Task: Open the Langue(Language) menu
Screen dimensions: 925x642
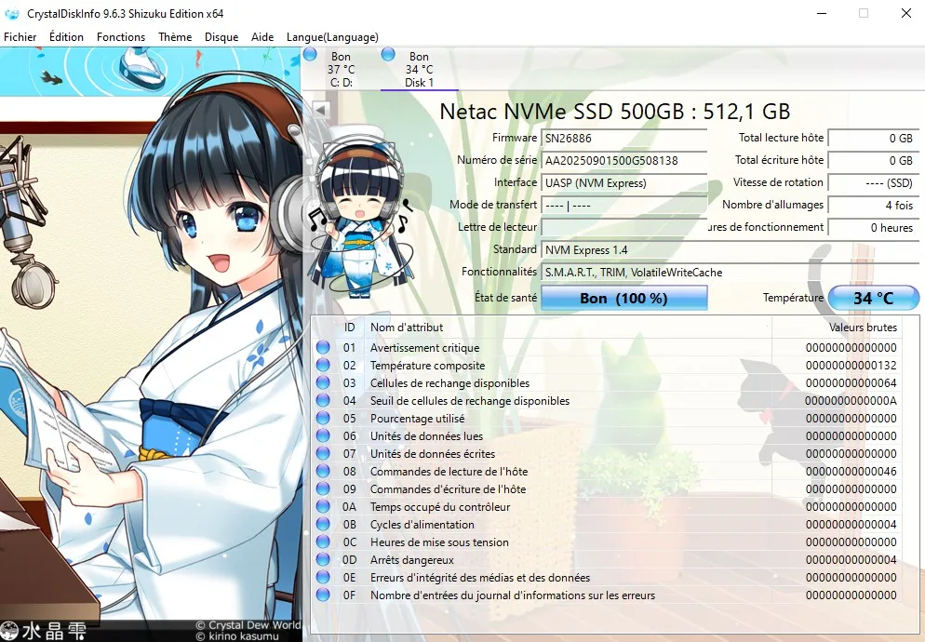Action: coord(332,36)
